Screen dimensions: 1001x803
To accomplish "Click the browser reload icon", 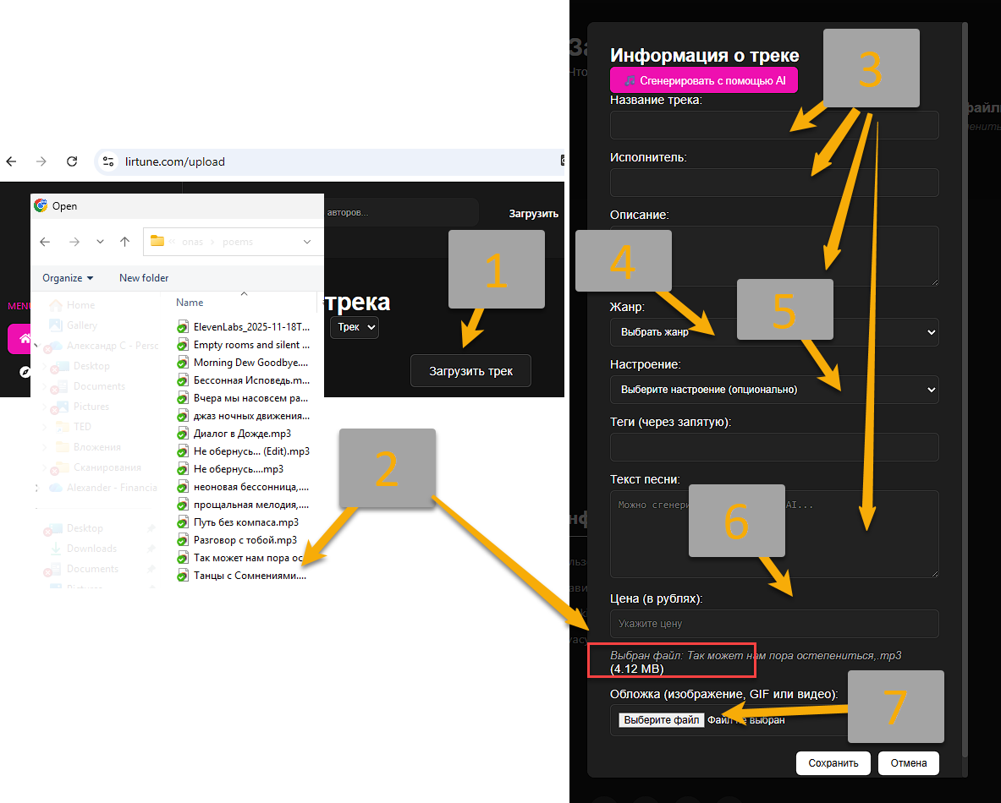I will click(72, 161).
